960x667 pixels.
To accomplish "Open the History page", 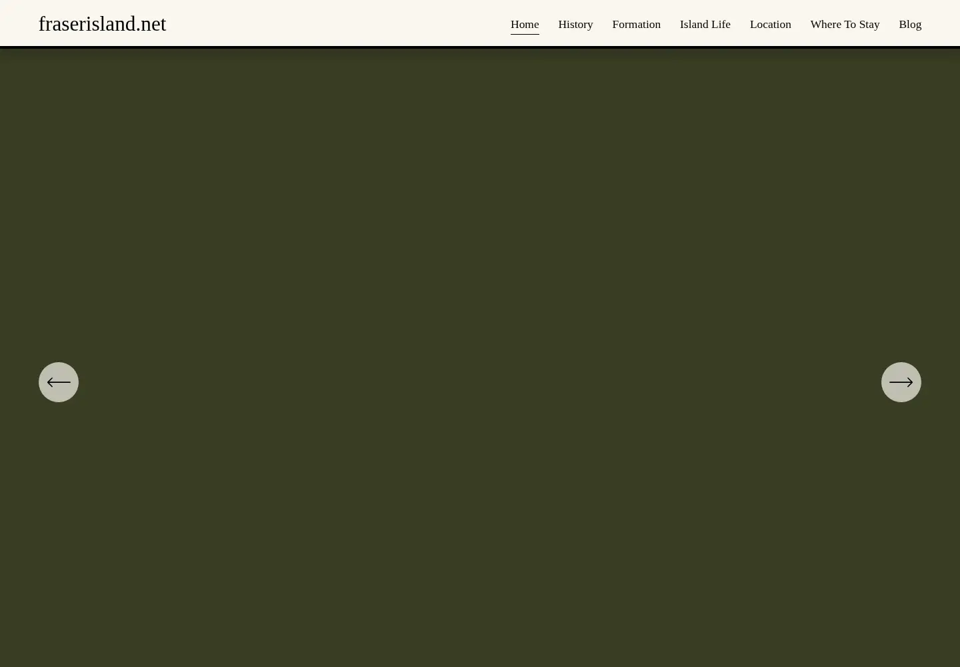I will 575,24.
